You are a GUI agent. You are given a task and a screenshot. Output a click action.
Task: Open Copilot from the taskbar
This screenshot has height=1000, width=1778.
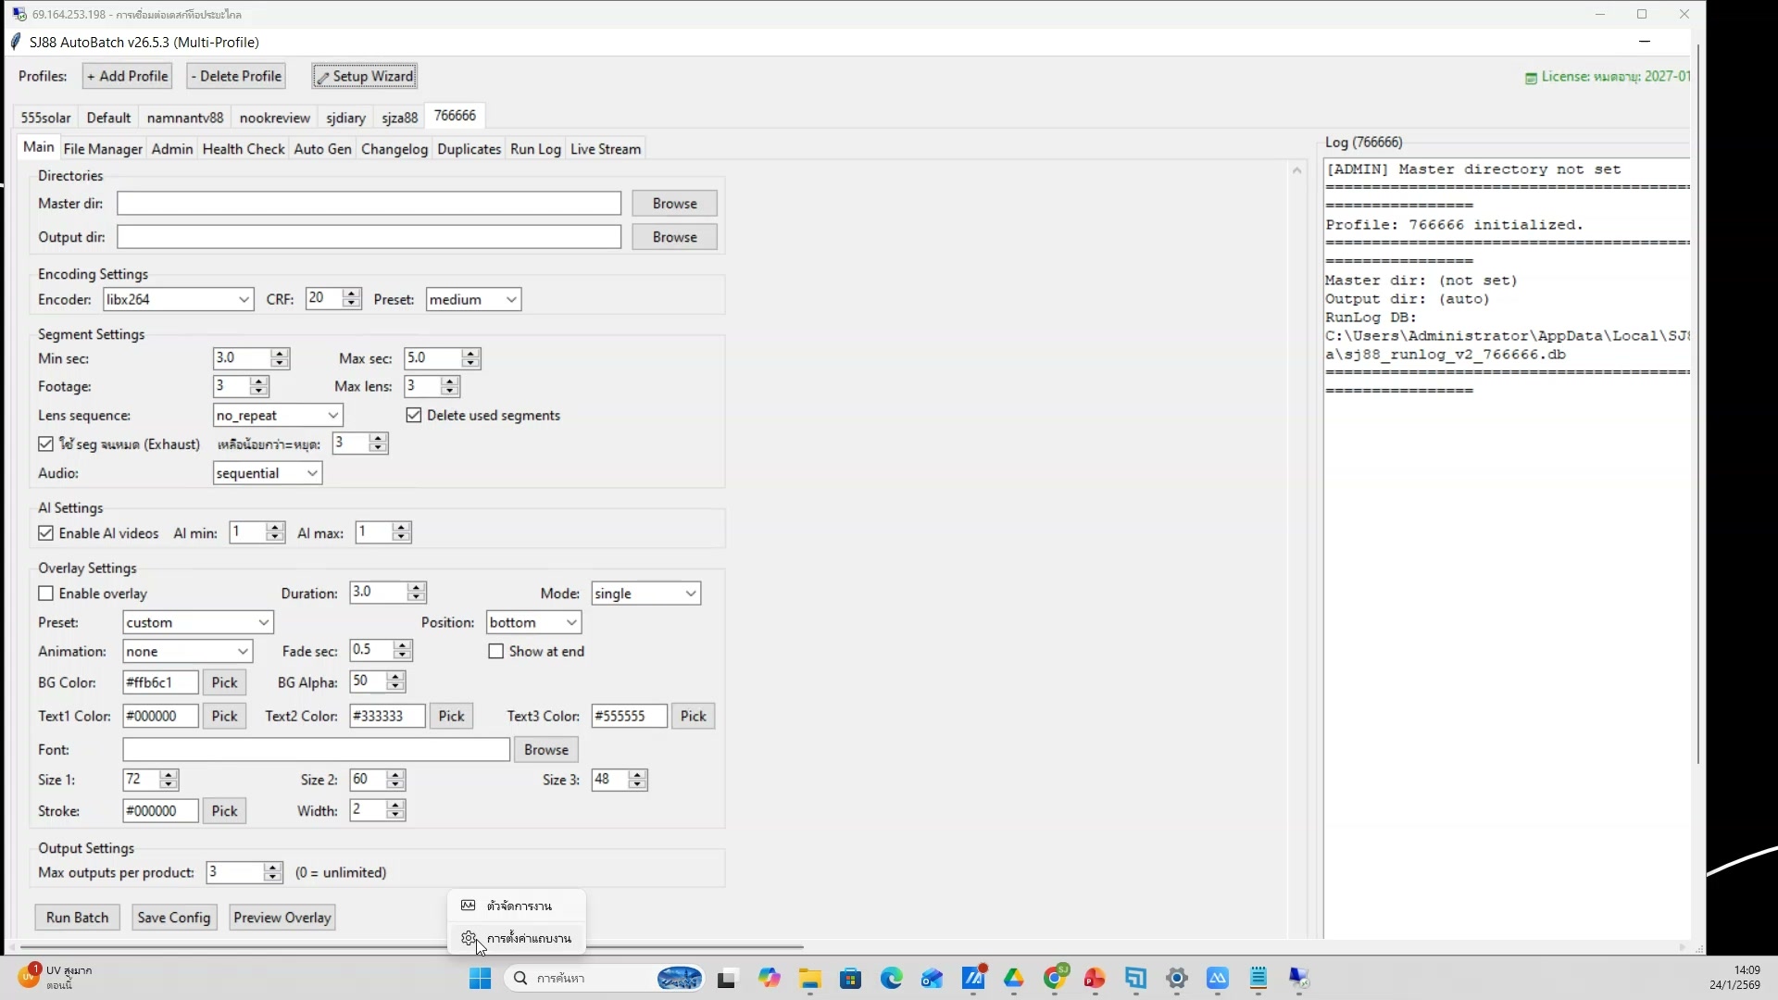[x=770, y=979]
